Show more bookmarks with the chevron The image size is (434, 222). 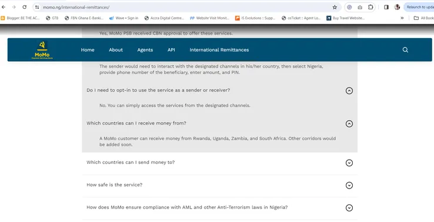point(402,18)
